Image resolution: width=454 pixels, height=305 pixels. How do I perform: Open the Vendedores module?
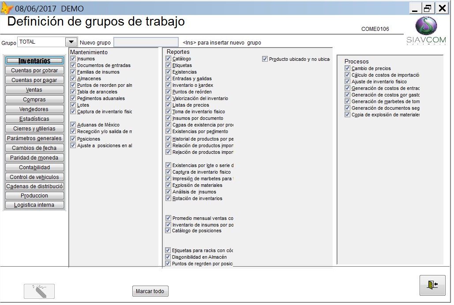click(34, 109)
